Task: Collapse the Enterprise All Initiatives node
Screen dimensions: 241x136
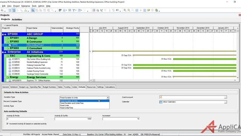Action: (x=3, y=52)
